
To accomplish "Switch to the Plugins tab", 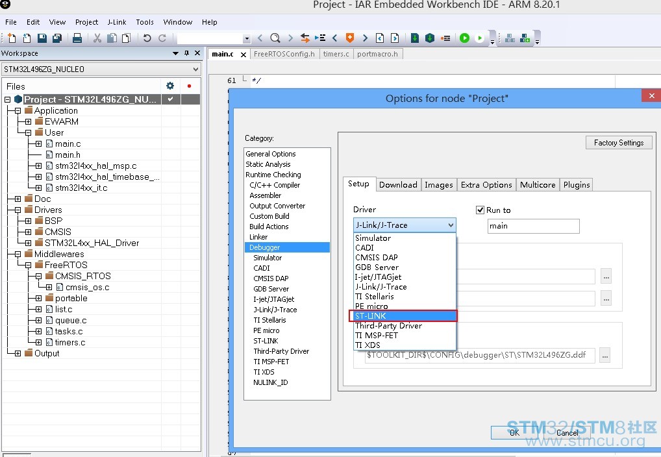I will 577,184.
